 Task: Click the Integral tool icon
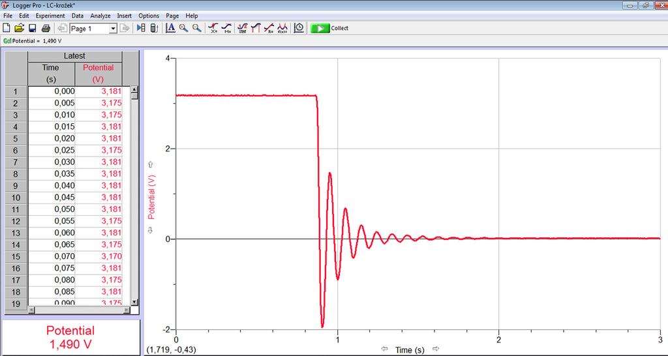[x=256, y=28]
